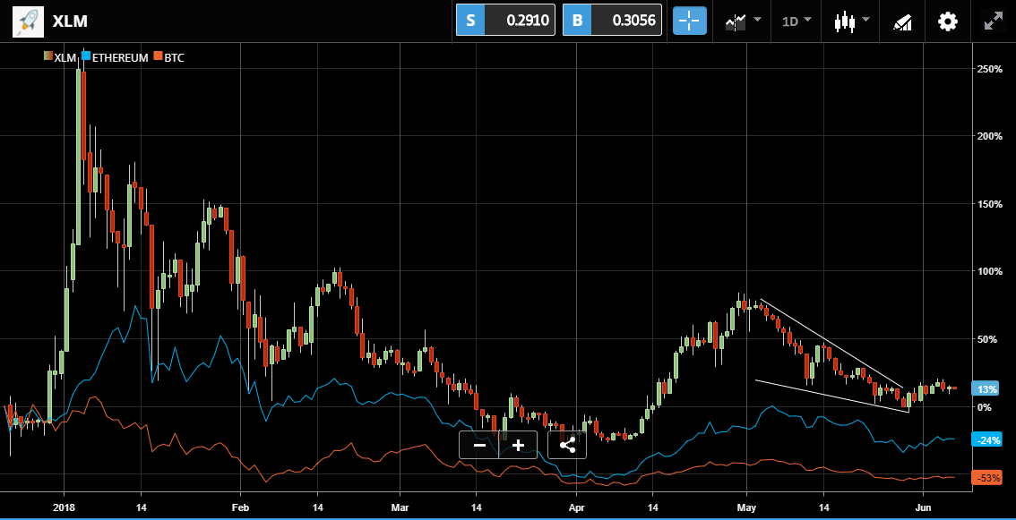Open the candlestick chart type dropdown
The width and height of the screenshot is (1016, 520).
851,21
